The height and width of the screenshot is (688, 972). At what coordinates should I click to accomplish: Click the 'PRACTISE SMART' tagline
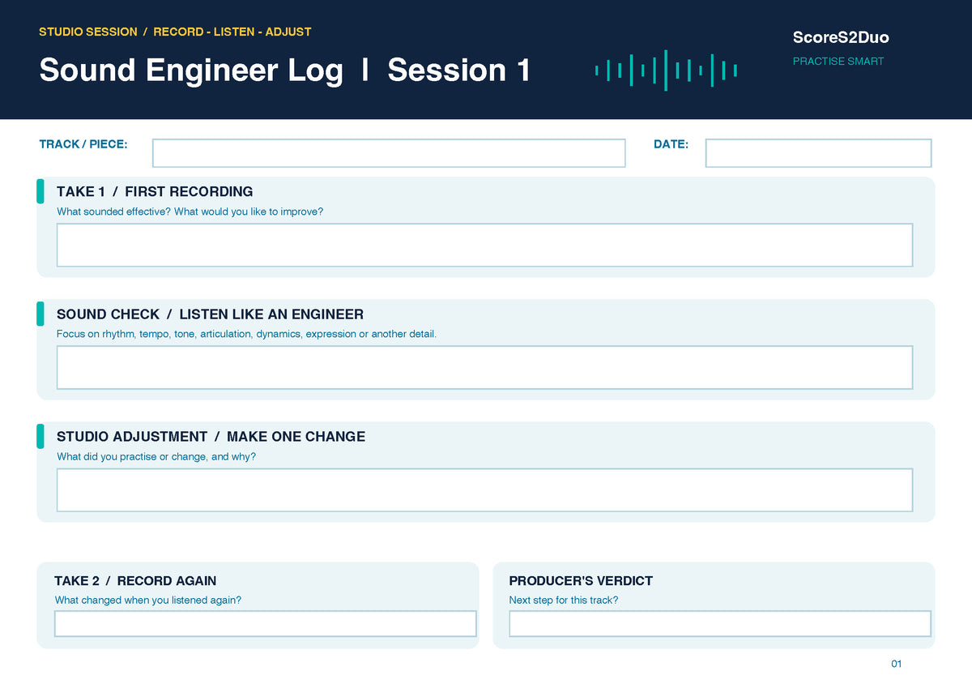[x=838, y=62]
